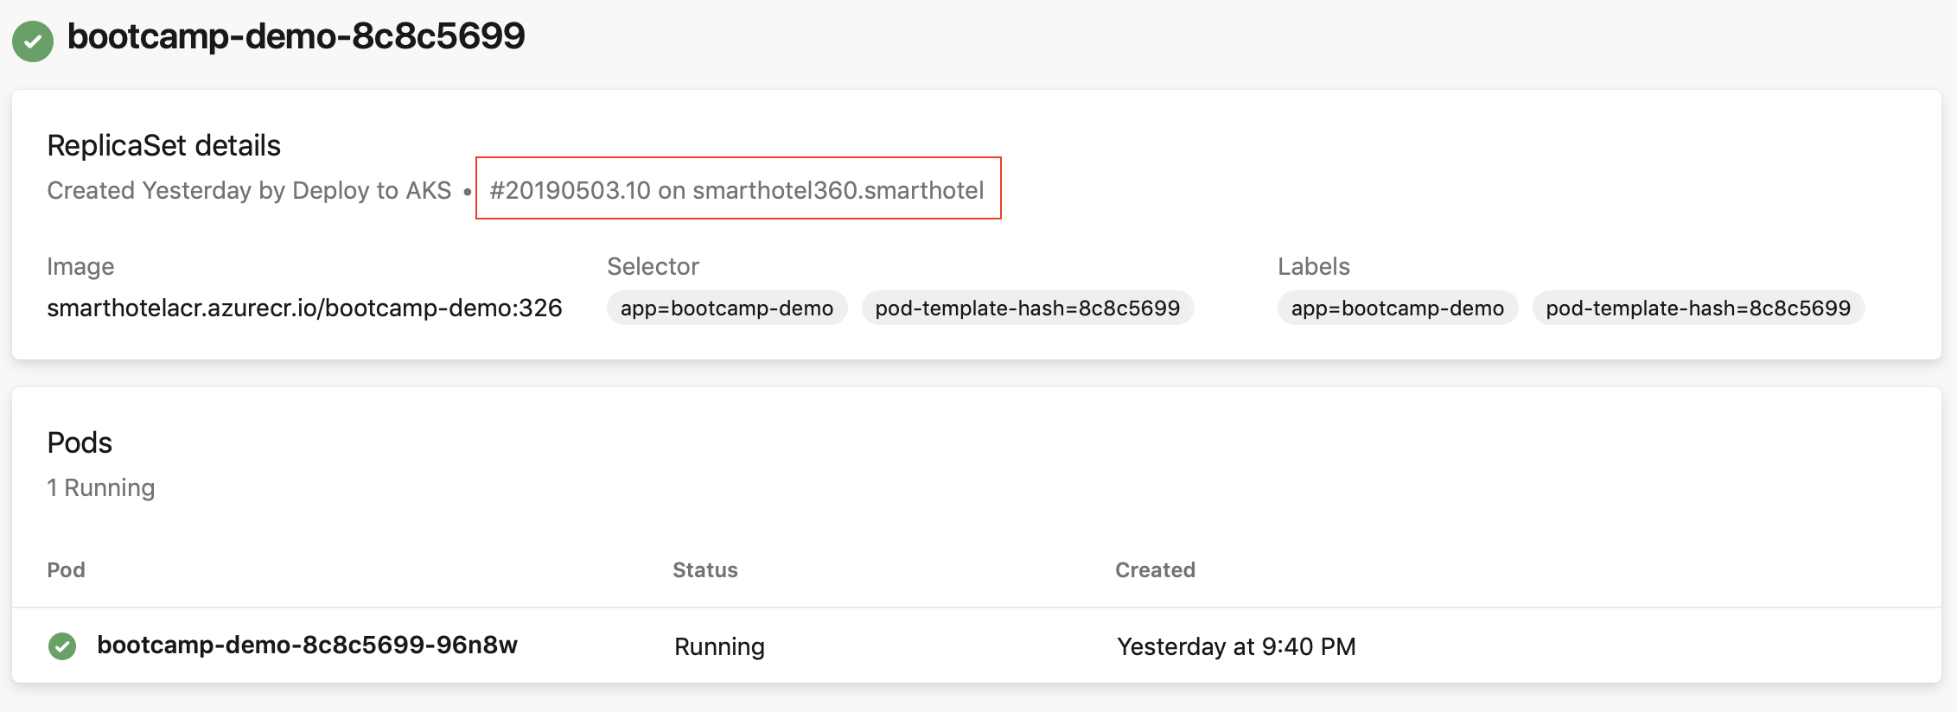
Task: Click the Image field label
Action: pos(80,266)
